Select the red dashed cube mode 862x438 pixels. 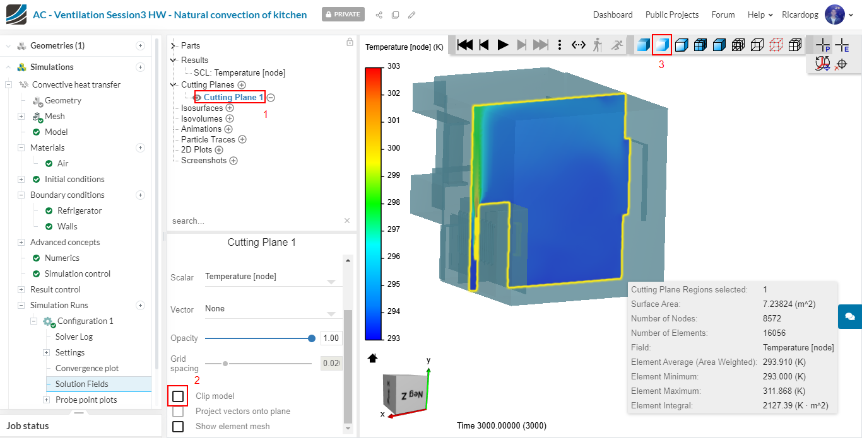point(776,45)
